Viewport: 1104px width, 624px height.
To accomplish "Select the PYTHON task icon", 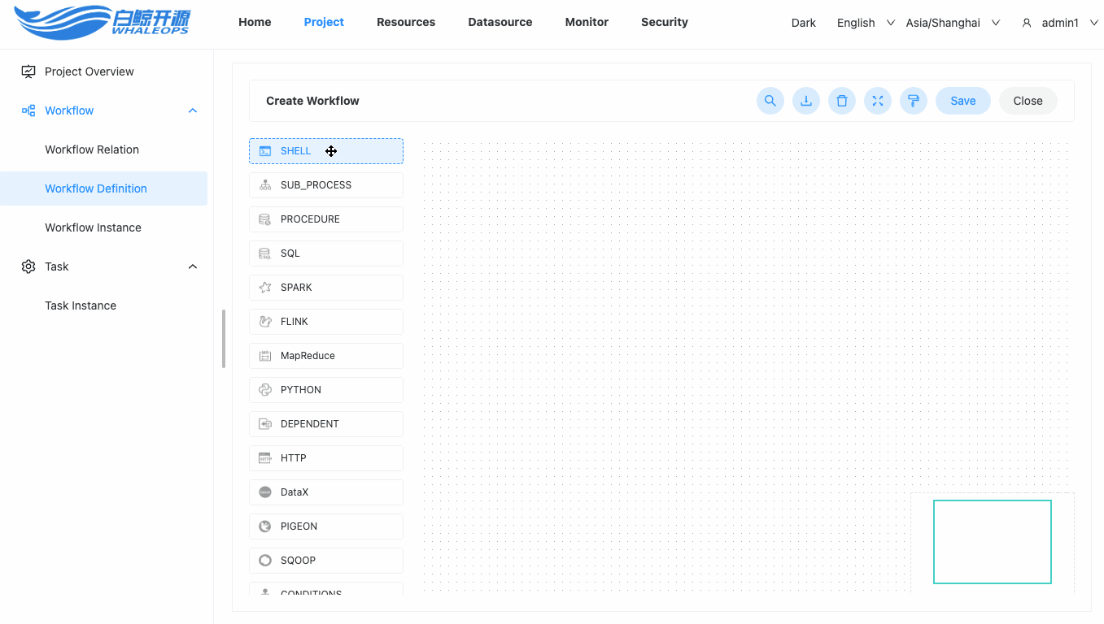I will pos(265,390).
